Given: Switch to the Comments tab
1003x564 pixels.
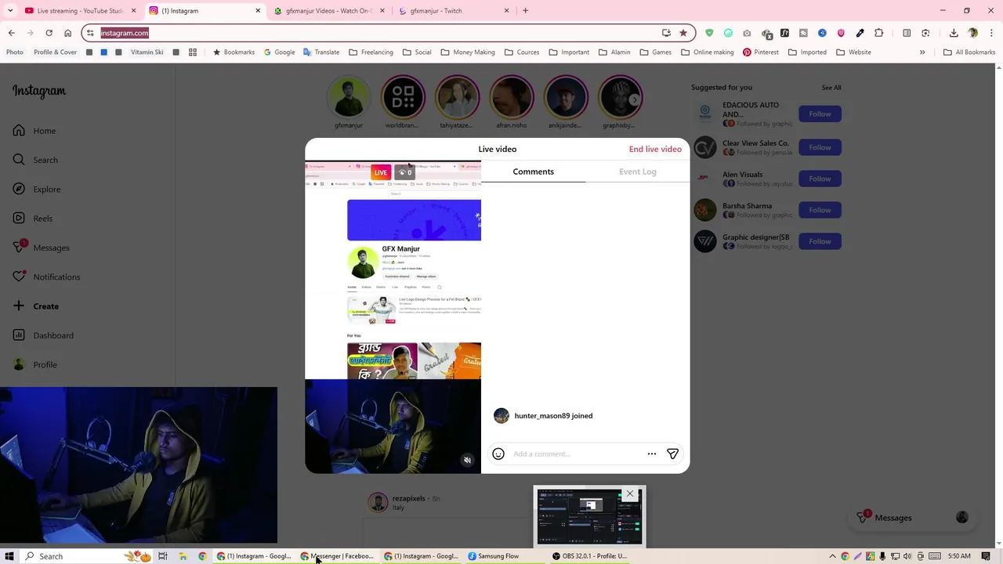Looking at the screenshot, I should tap(533, 172).
